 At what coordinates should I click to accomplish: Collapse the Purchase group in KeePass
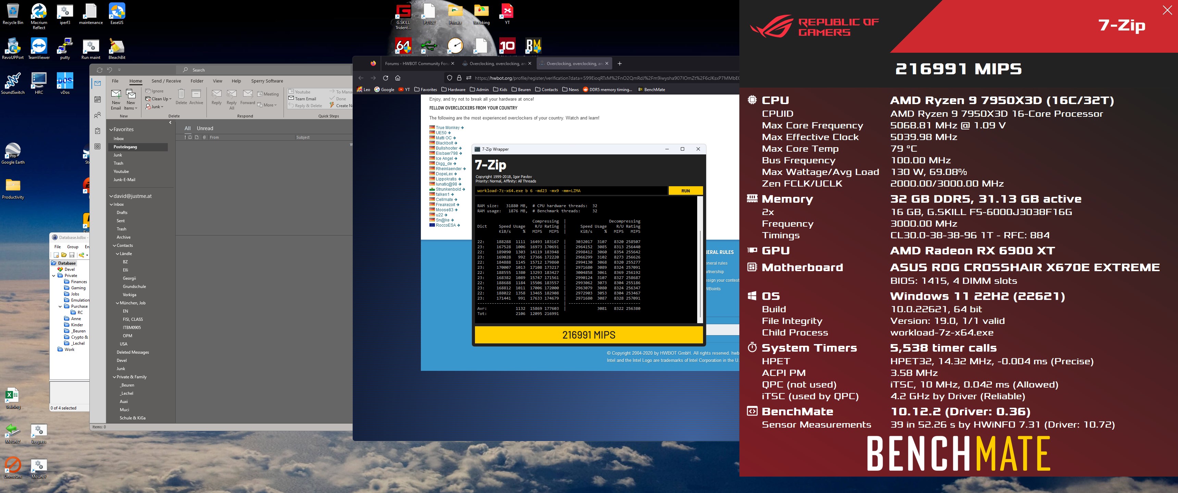(60, 306)
